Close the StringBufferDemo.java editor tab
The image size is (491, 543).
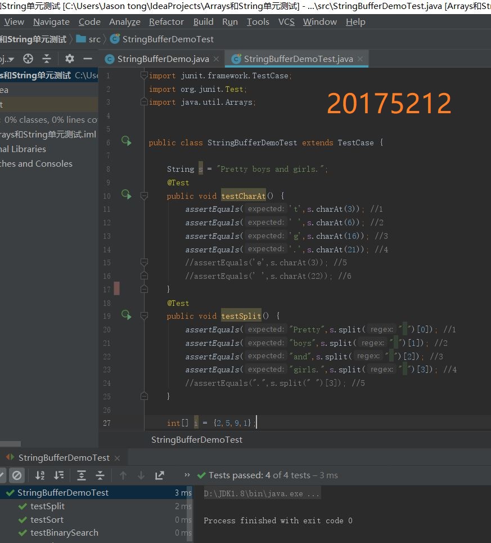click(216, 59)
